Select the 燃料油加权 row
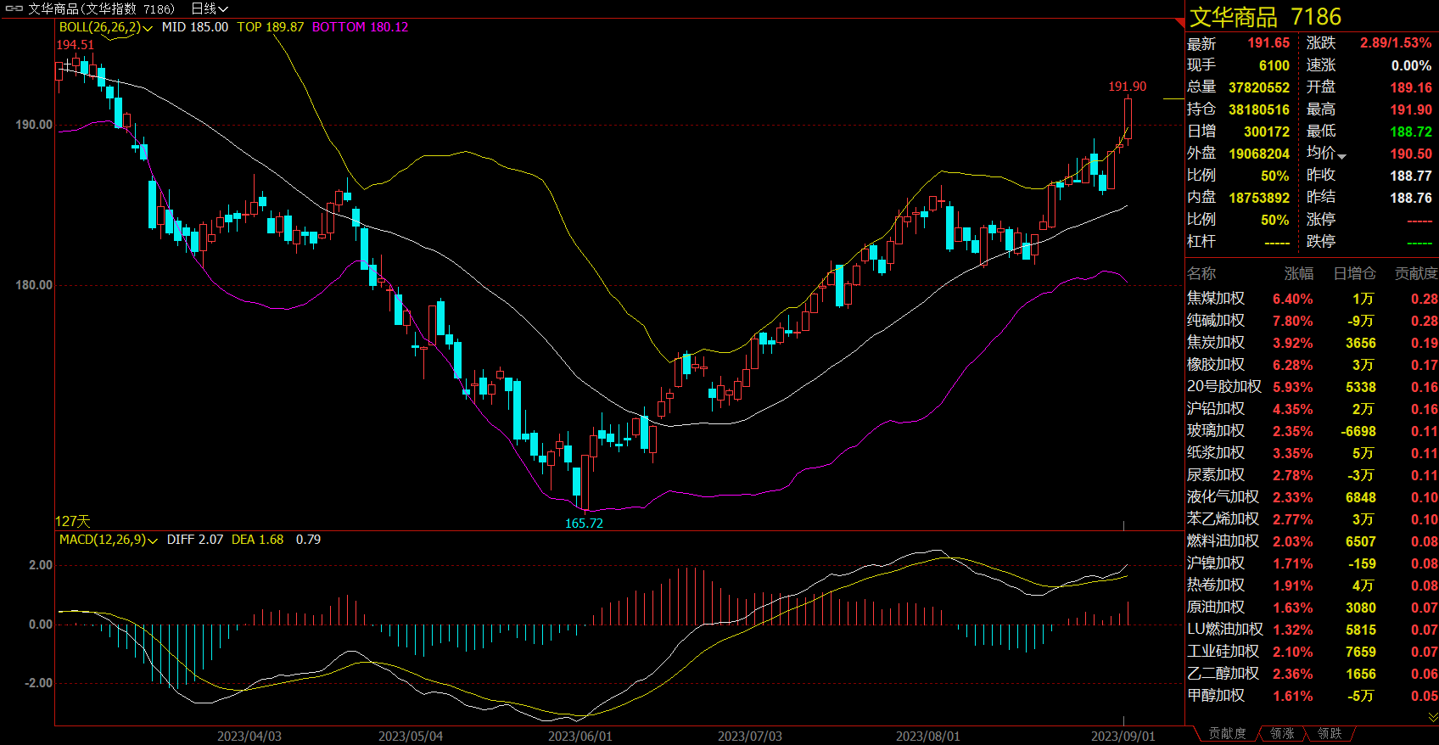The height and width of the screenshot is (745, 1439). [1312, 541]
